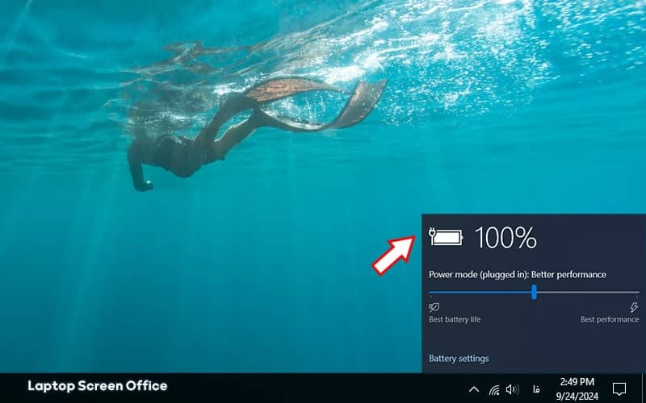Open the Wi-Fi network icon in tray
Image resolution: width=646 pixels, height=403 pixels.
[494, 389]
